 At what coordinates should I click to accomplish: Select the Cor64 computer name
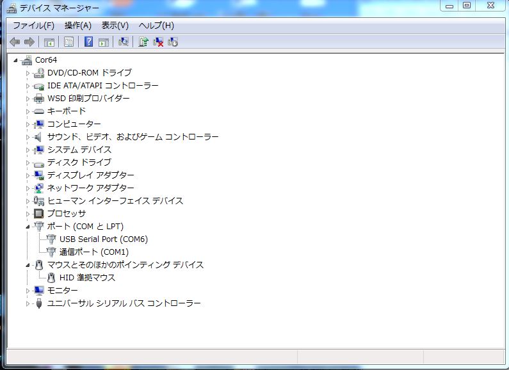[46, 60]
